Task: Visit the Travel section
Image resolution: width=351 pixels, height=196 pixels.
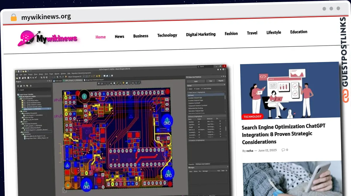Action: 252,33
